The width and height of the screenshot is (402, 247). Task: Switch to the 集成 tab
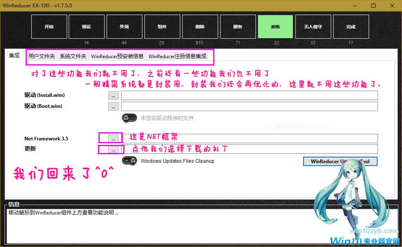(14, 56)
